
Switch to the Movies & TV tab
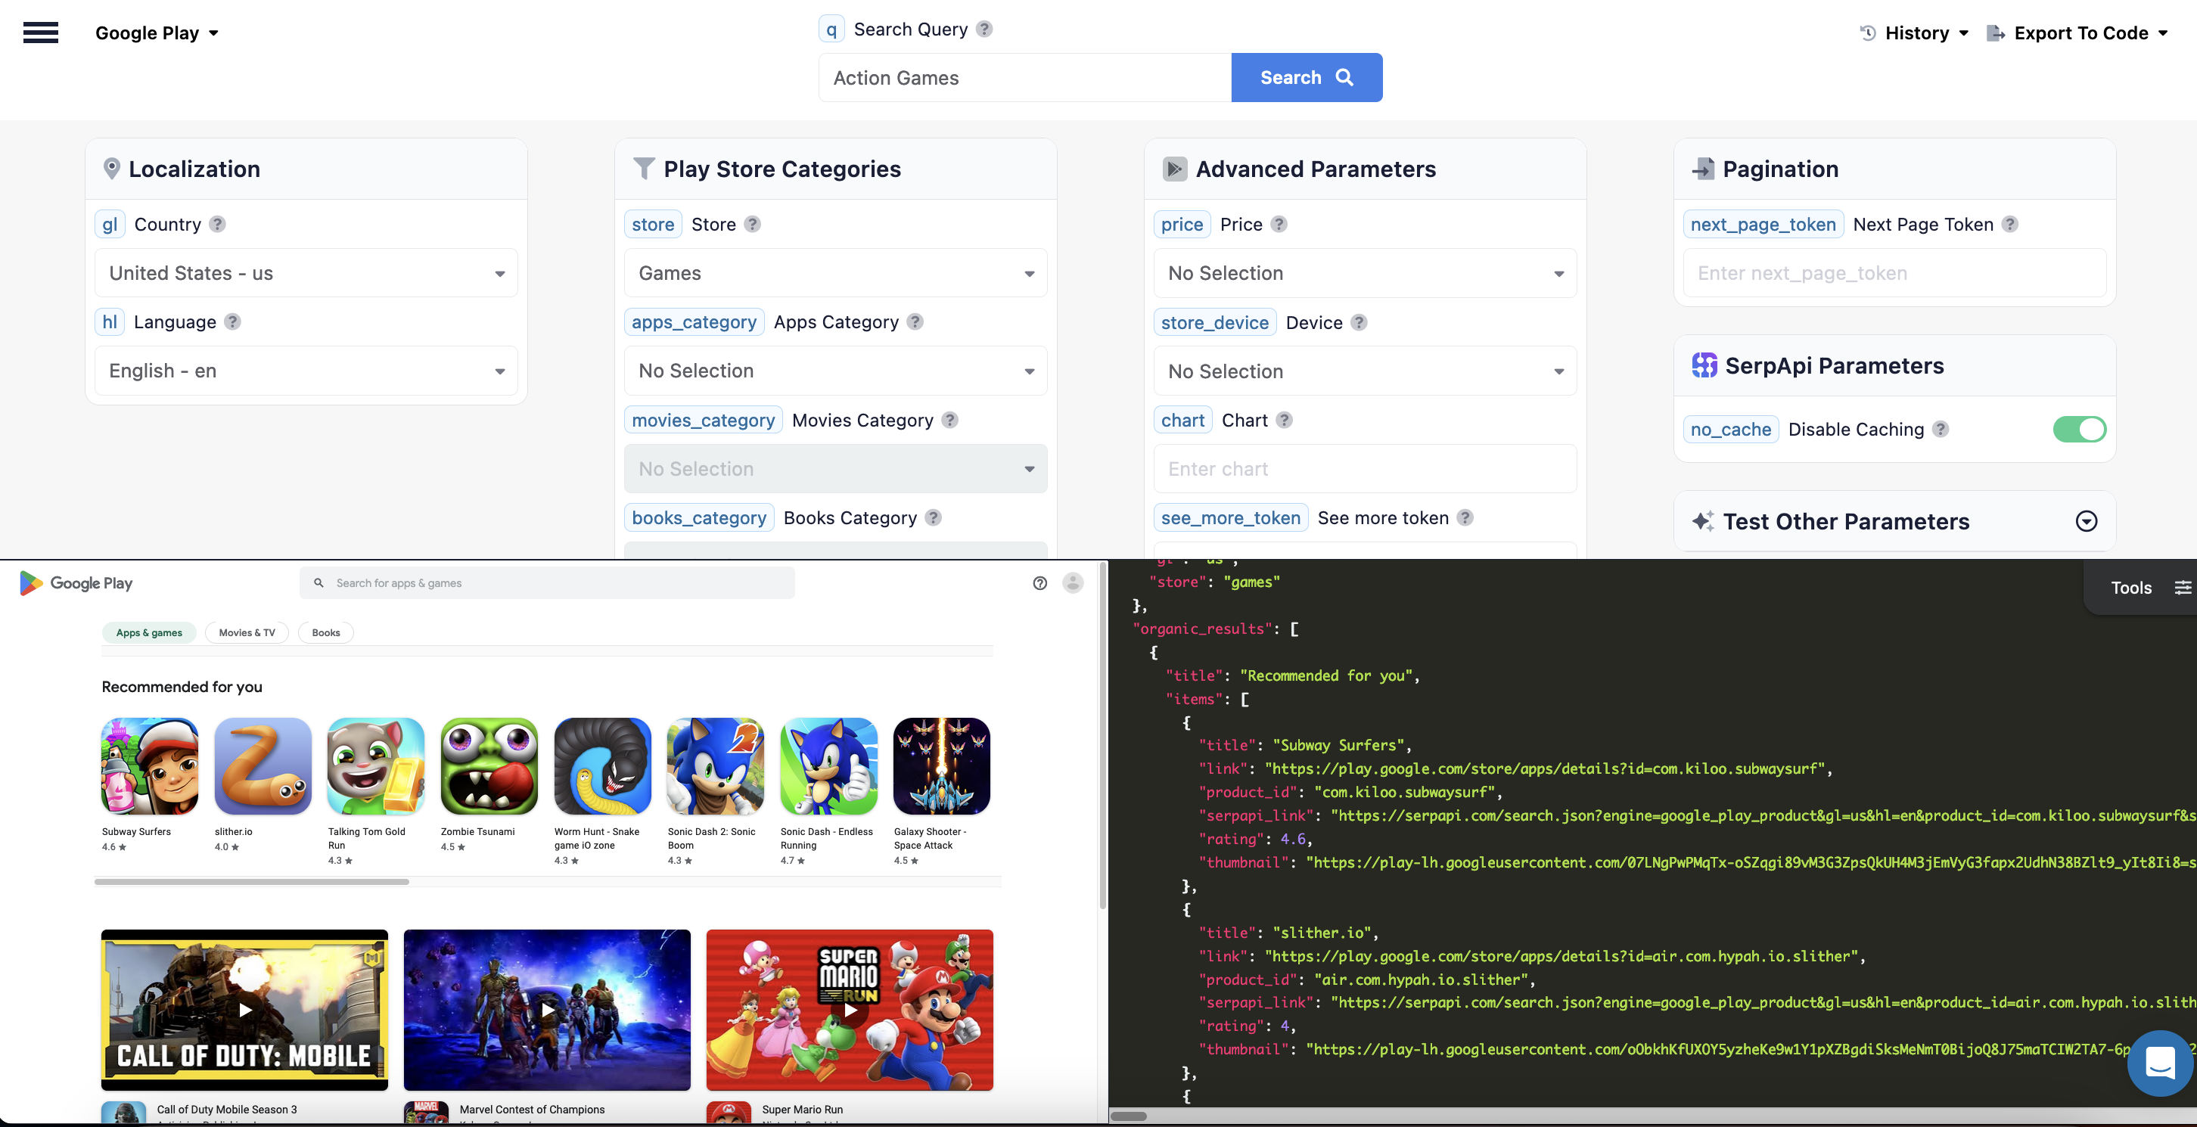(x=247, y=632)
